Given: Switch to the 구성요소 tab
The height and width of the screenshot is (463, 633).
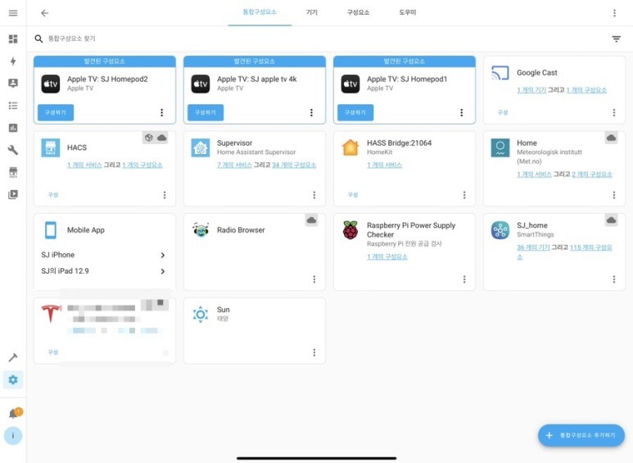Looking at the screenshot, I should pyautogui.click(x=358, y=12).
